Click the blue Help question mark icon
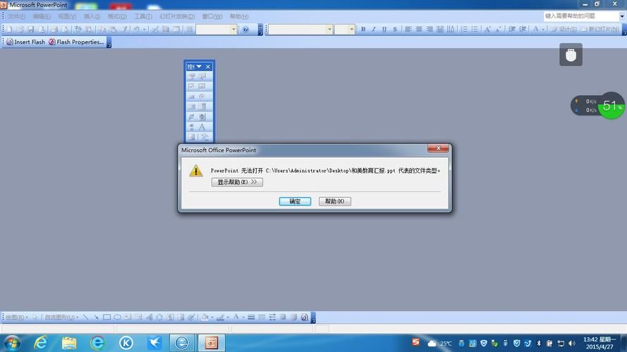The width and height of the screenshot is (627, 352). 245,29
